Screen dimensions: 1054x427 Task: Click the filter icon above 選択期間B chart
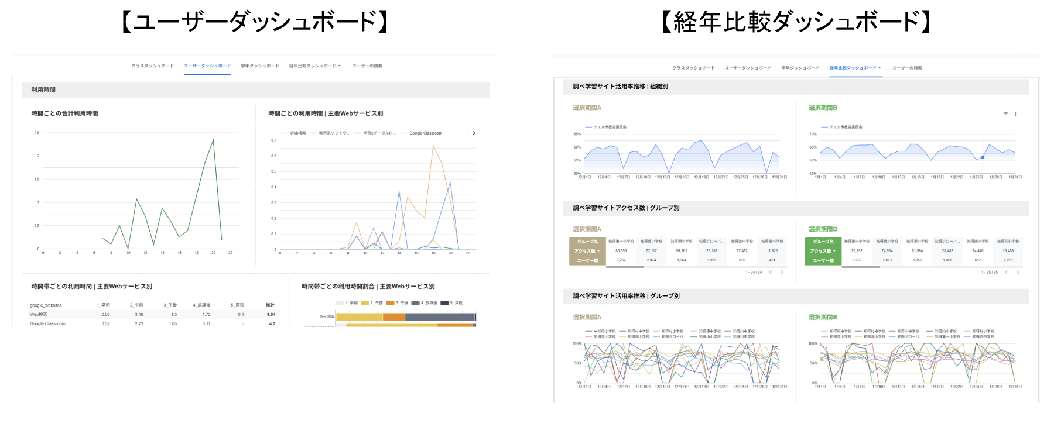(1005, 114)
